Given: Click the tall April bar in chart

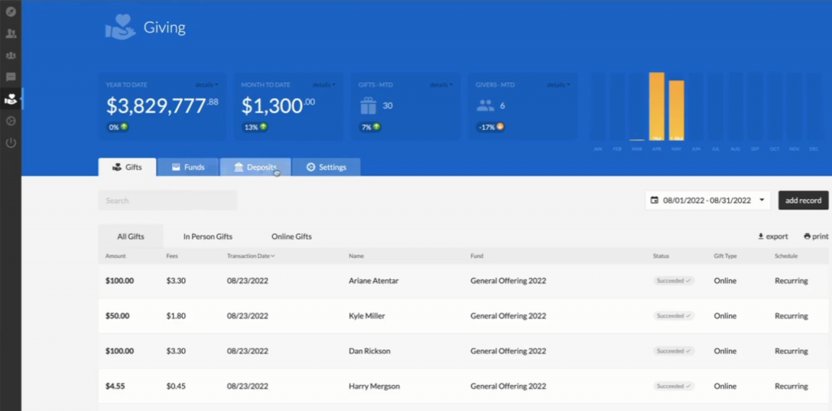Looking at the screenshot, I should [x=656, y=106].
